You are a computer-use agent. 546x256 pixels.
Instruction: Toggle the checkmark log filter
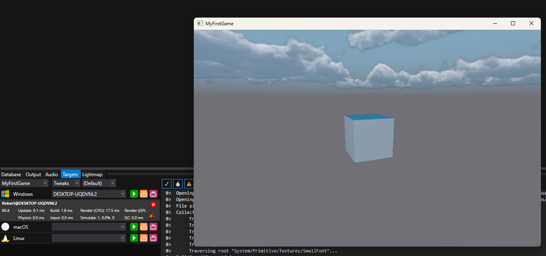[x=166, y=183]
